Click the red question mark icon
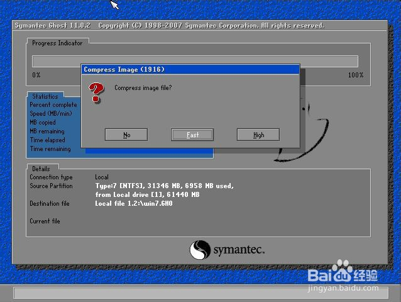The width and height of the screenshot is (401, 302). coord(96,92)
